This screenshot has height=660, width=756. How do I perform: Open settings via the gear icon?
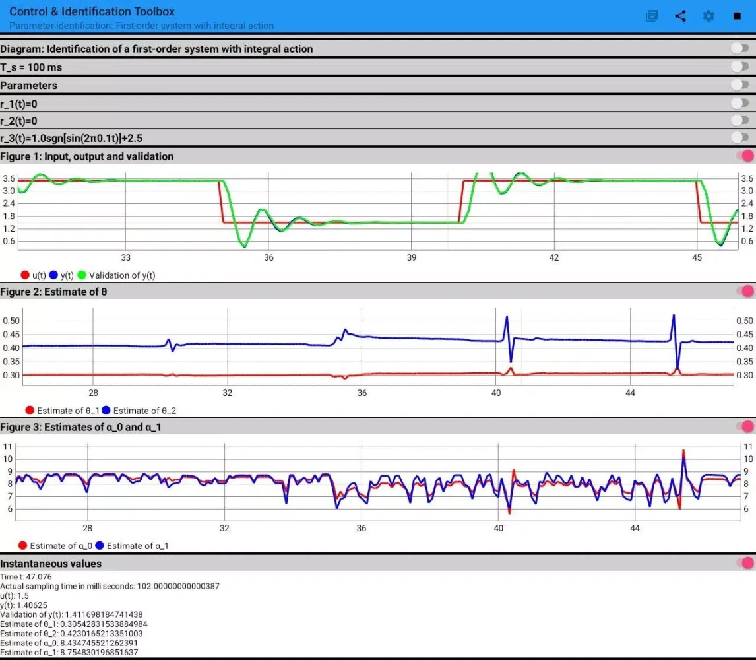tap(709, 16)
